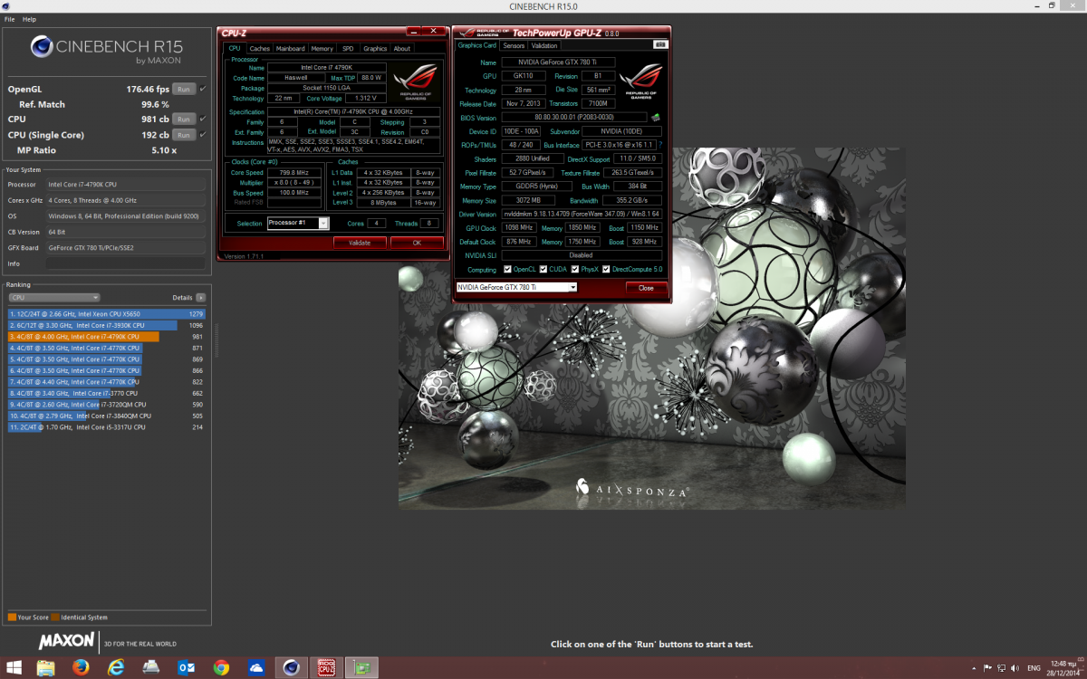The image size is (1087, 679).
Task: Switch to the Graphics tab in CPU-Z
Action: coord(375,49)
